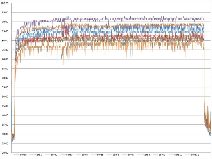The image size is (212, 159).
Task: Click the core8 legend label
Action: tap(146, 154)
